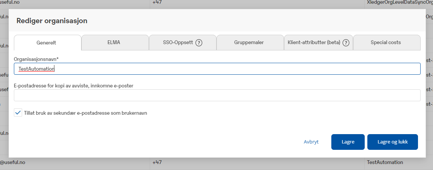Viewport: 433px width, 170px height.
Task: Click the XledgerOrgLevelDataSyncOrg cell in the background table
Action: tap(399, 3)
